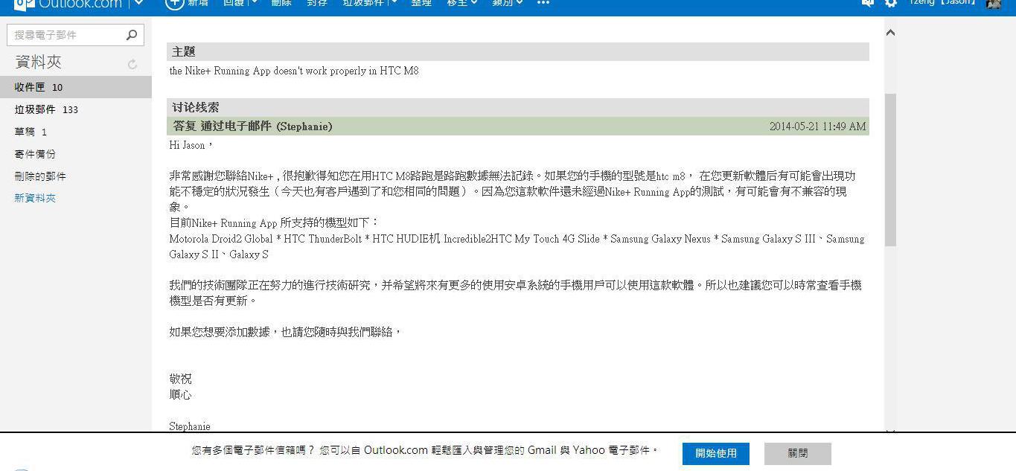Refresh folders with the circular arrow icon
Viewport: 1016px width, 471px height.
click(132, 65)
